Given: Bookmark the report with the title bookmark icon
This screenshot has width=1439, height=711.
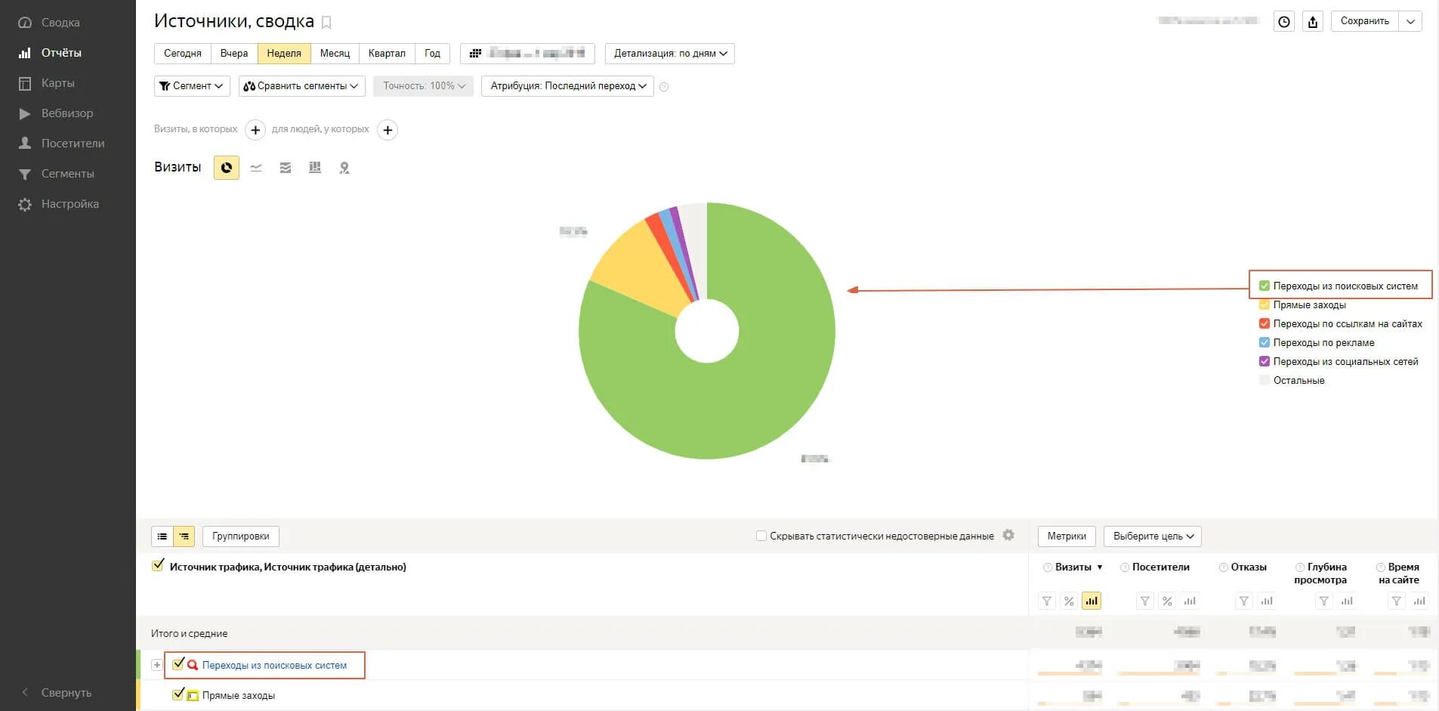Looking at the screenshot, I should pos(326,23).
